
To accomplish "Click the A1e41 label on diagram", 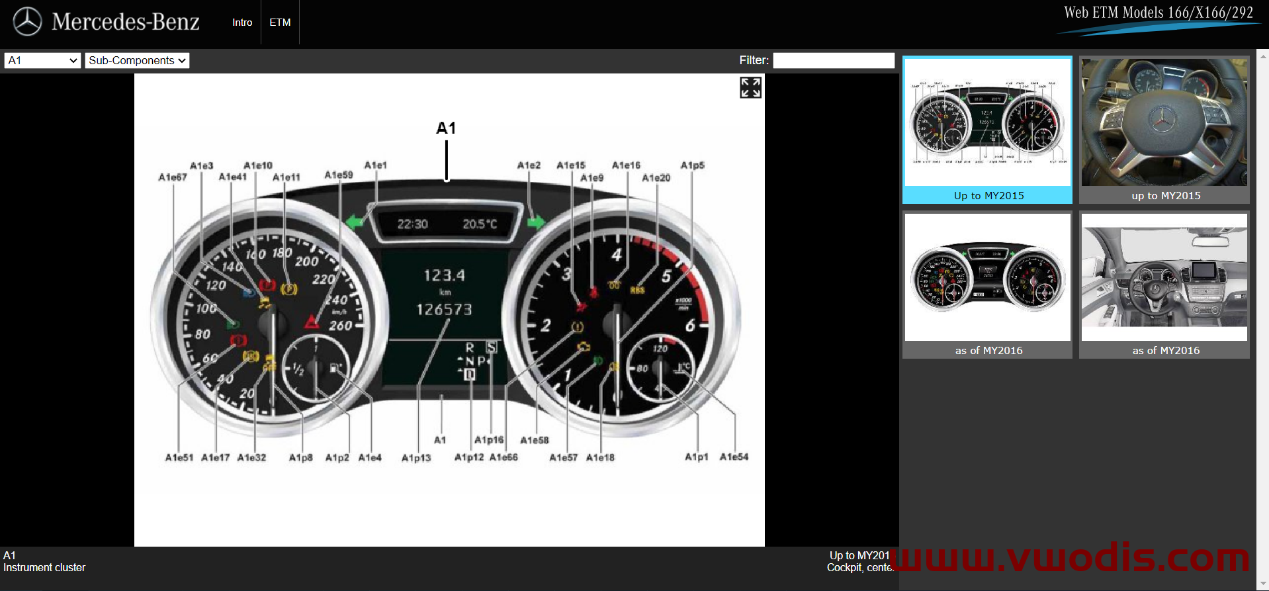I will [233, 177].
